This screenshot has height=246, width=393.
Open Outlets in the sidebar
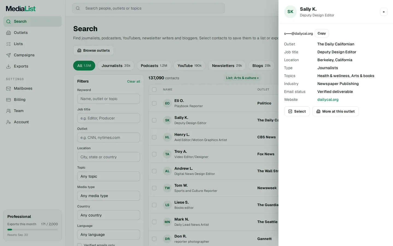point(32,33)
